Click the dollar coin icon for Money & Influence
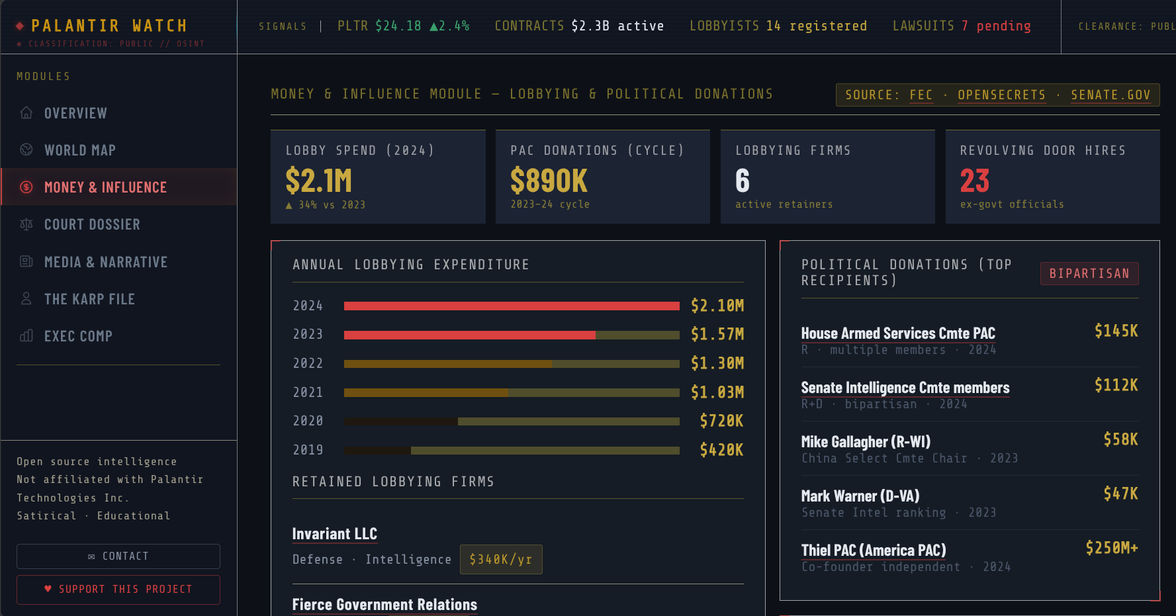This screenshot has height=616, width=1176. (26, 187)
